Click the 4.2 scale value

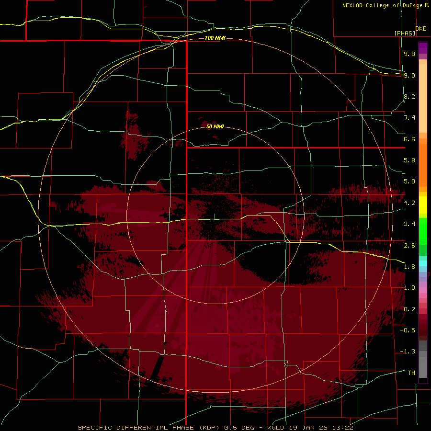[409, 203]
